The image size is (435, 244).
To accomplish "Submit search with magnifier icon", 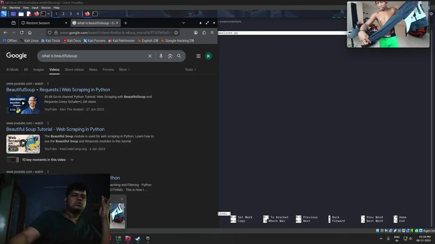I will pyautogui.click(x=179, y=56).
